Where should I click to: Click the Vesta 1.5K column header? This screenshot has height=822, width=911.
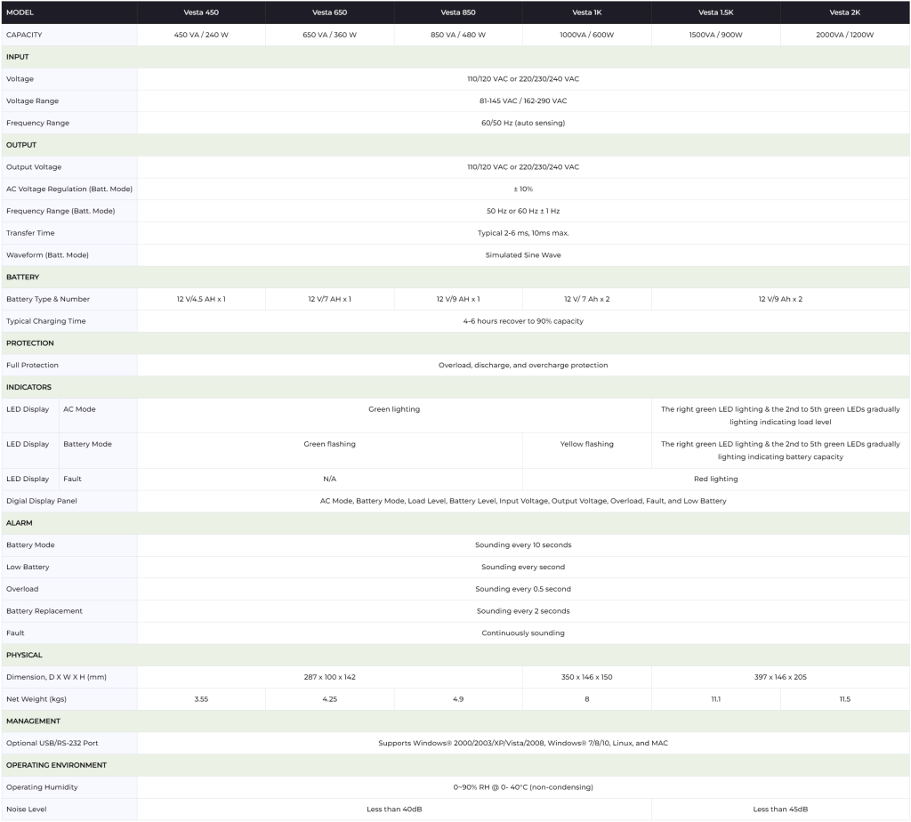[x=716, y=12]
